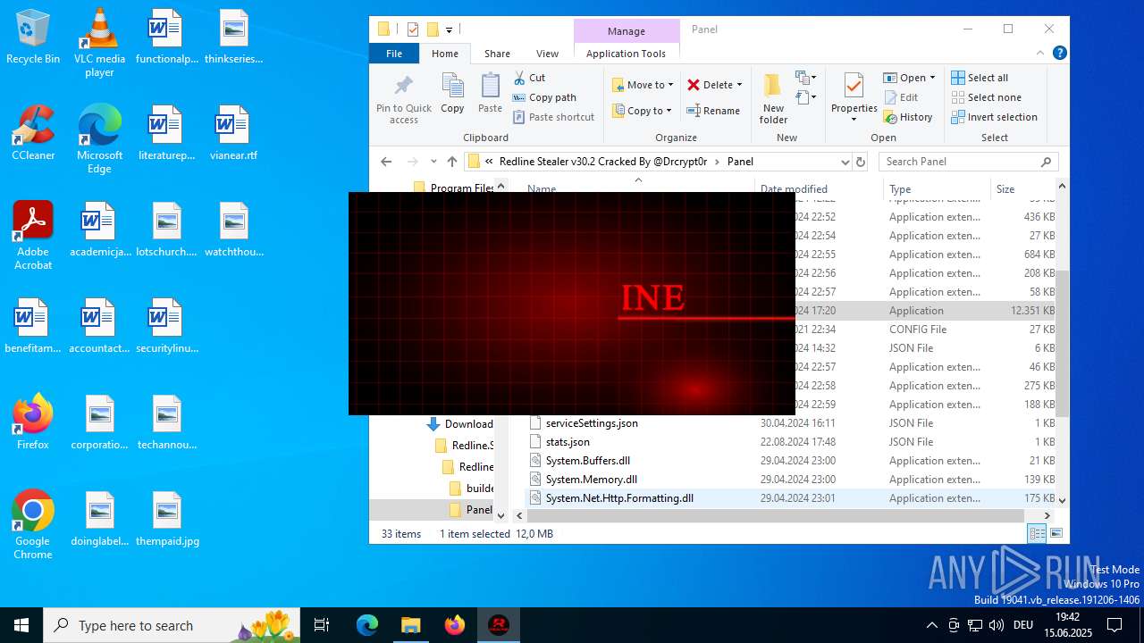The height and width of the screenshot is (643, 1144).
Task: Click the file list horizontal scrollbar
Action: point(774,515)
